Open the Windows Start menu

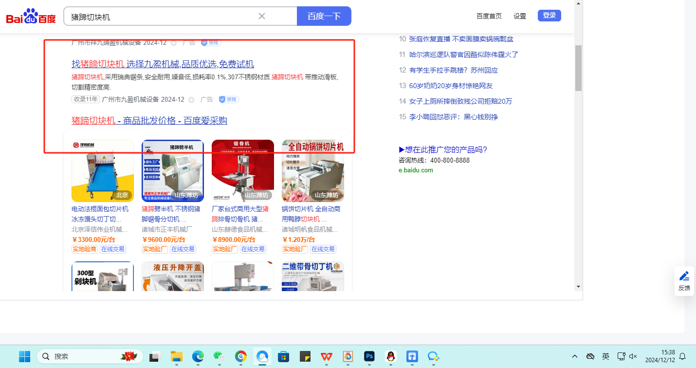pyautogui.click(x=24, y=356)
